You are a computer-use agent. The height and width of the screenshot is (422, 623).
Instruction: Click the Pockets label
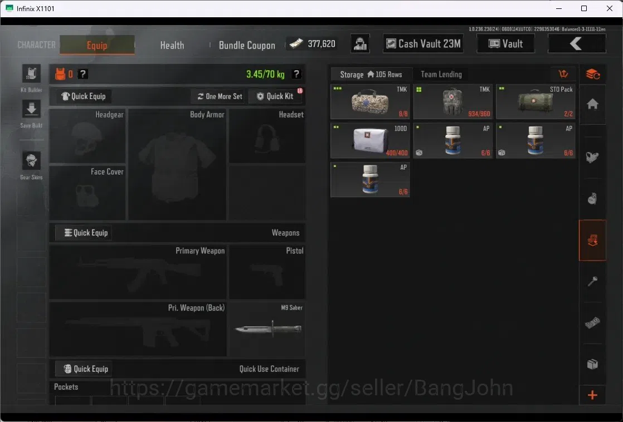[66, 387]
